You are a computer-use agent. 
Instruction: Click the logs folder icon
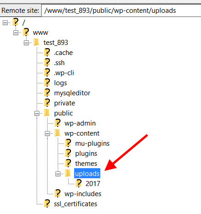(47, 82)
